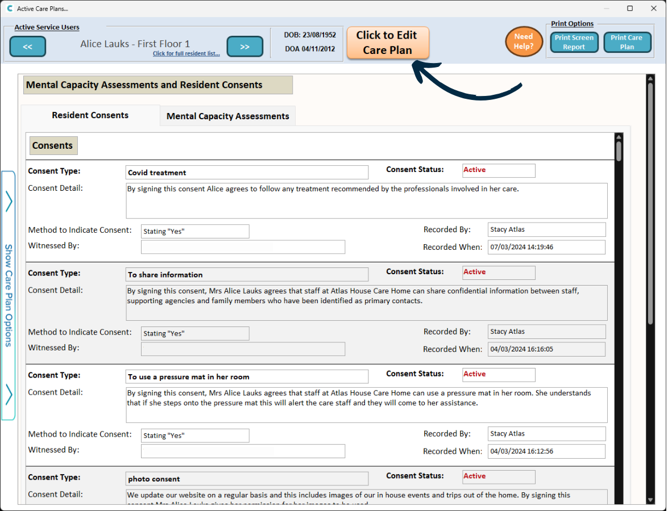Click outer scrollbar down arrow
Screen dimensions: 668x511
[650, 500]
